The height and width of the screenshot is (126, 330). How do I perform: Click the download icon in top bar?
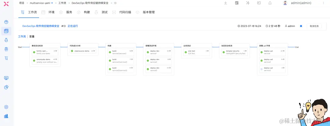point(226,3)
